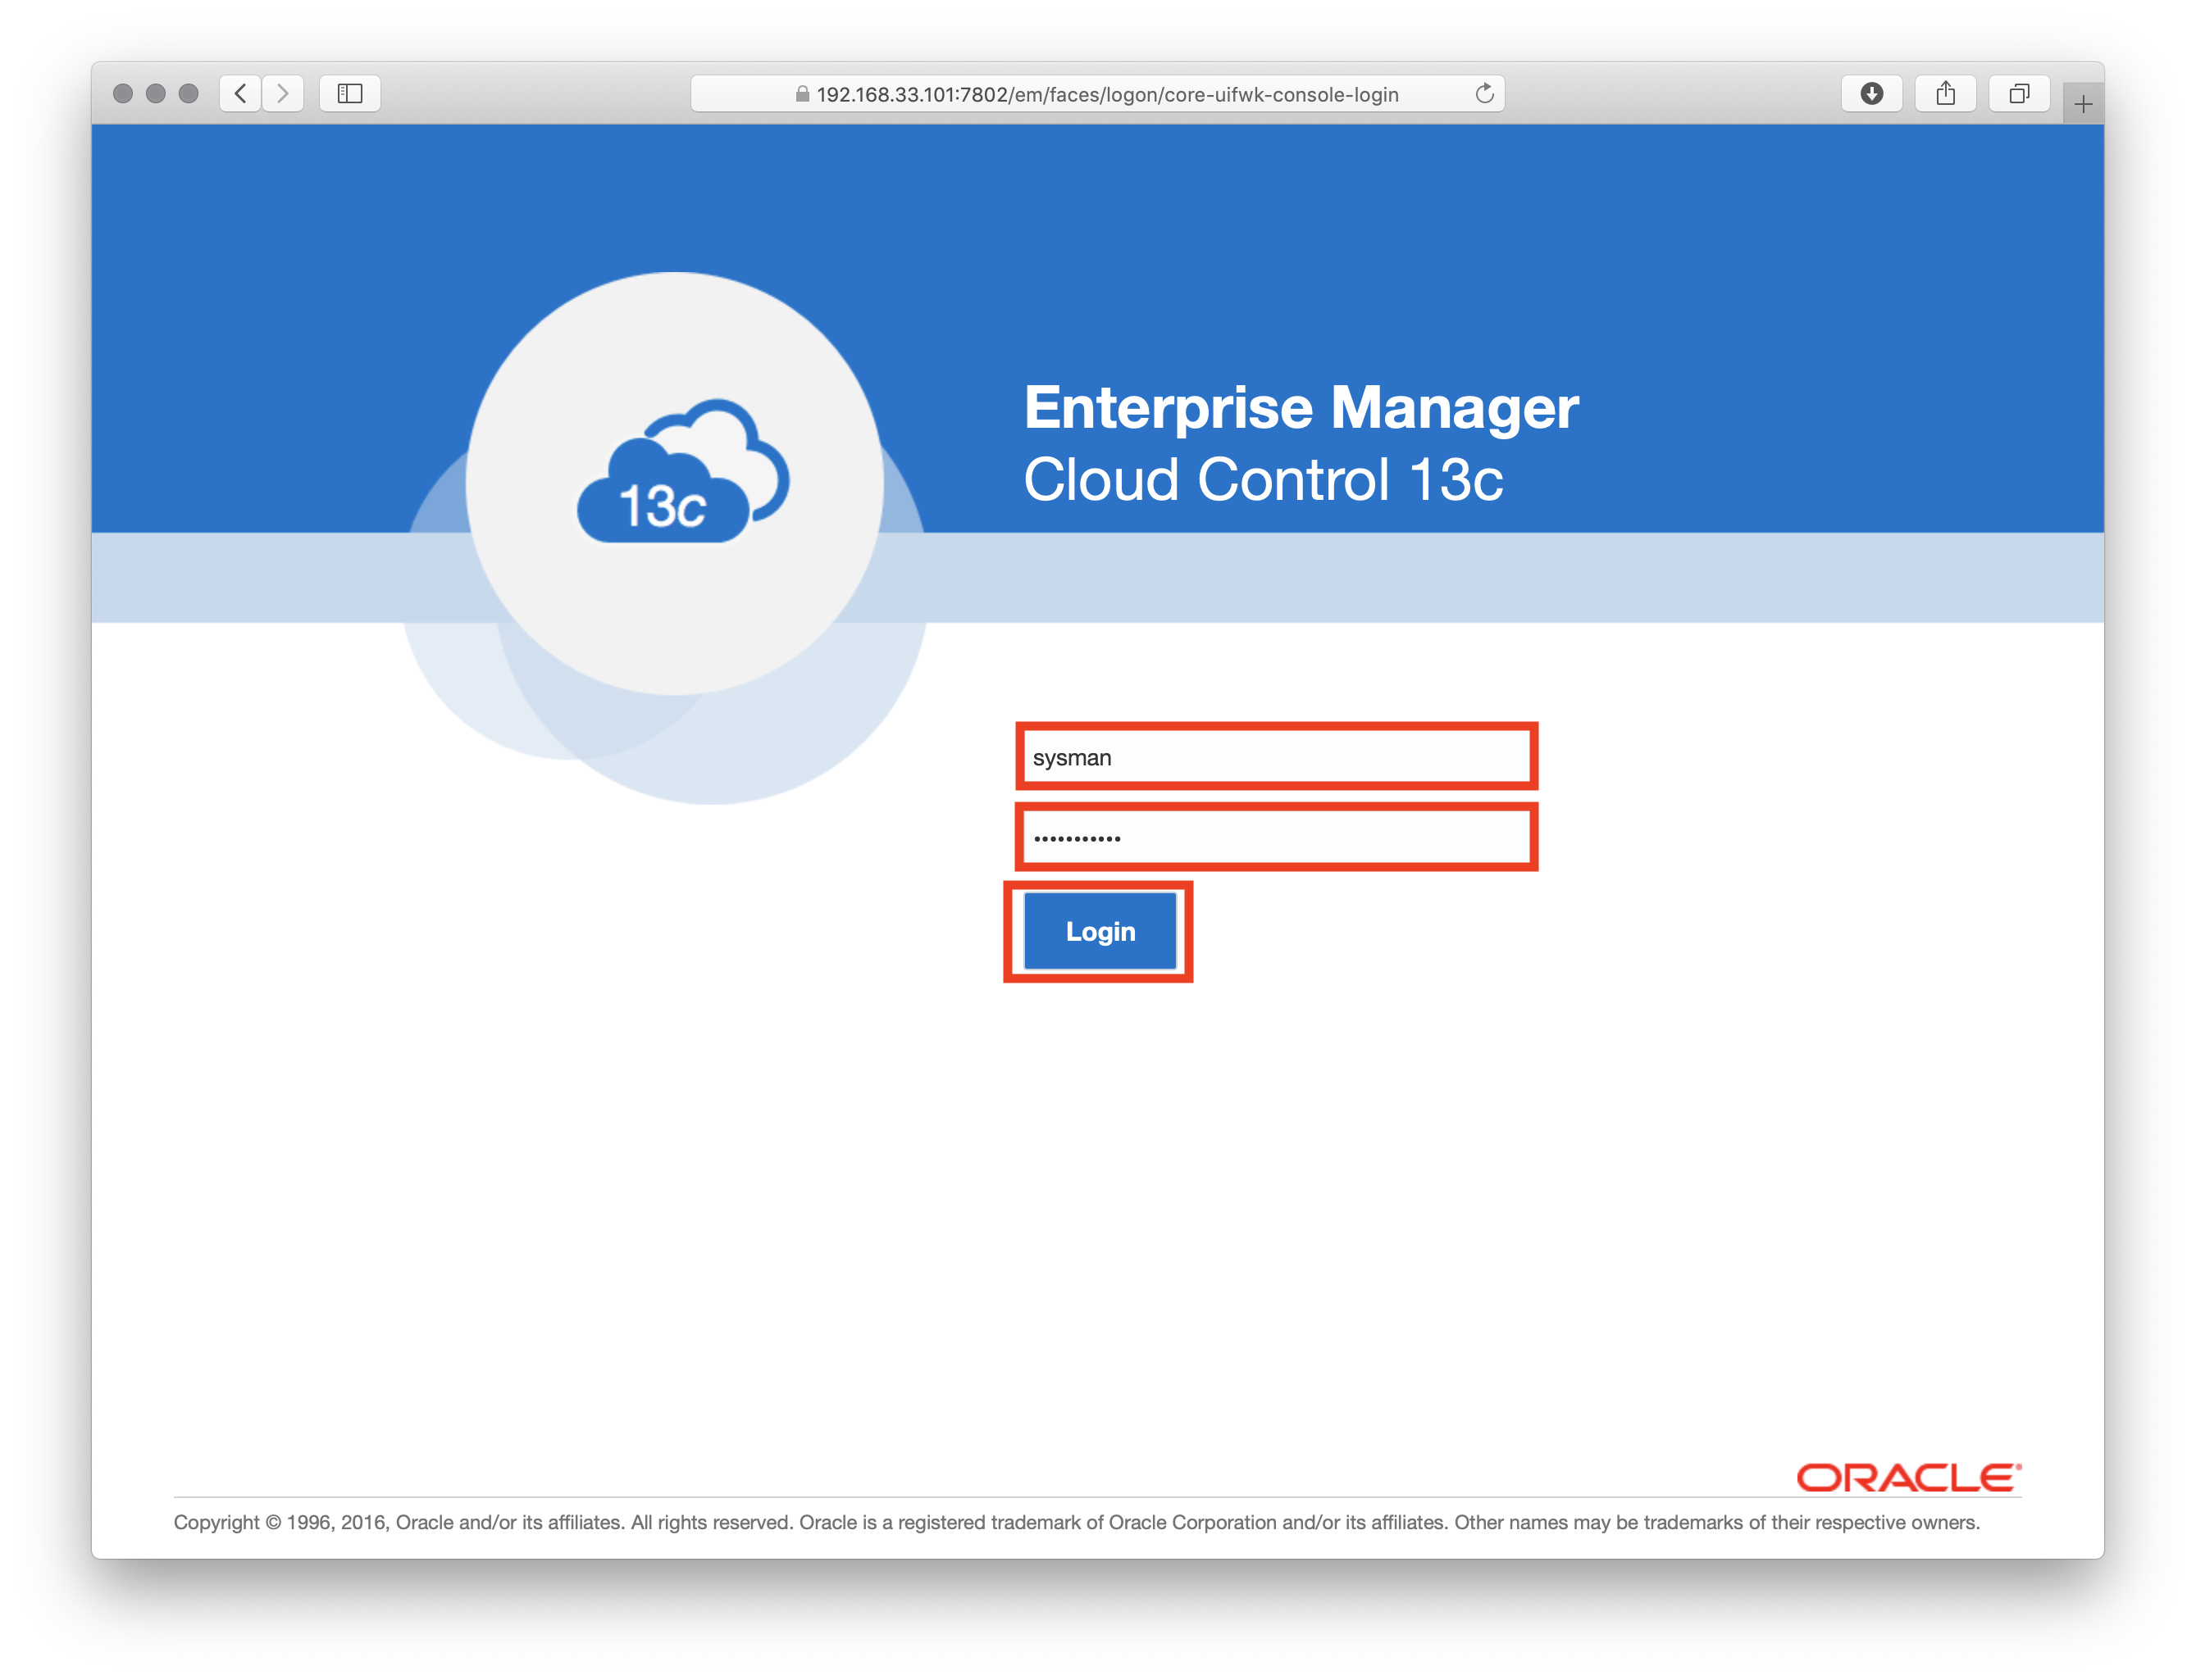Toggle the Safari sidebar icon
2196x1680 pixels.
pos(349,93)
